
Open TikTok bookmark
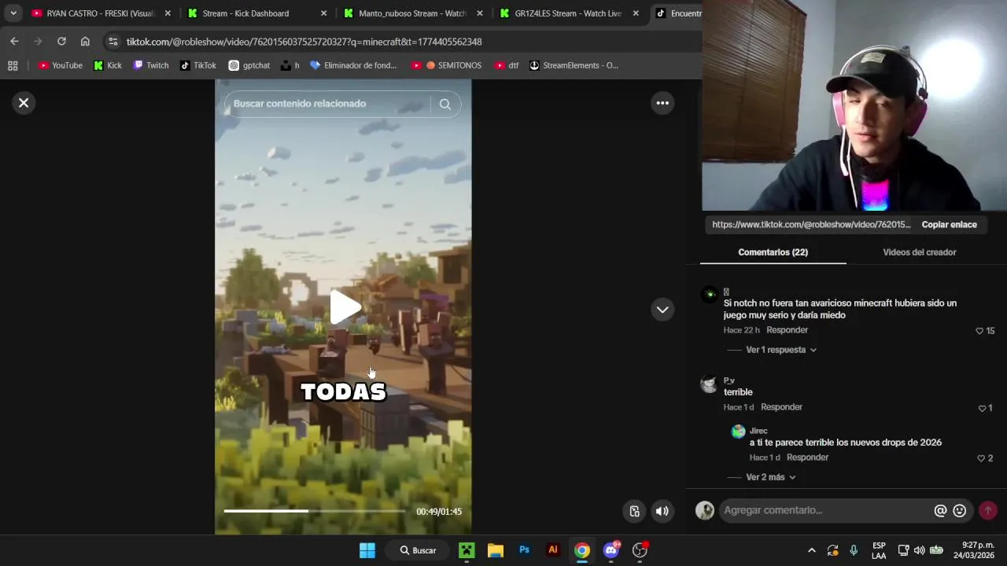click(198, 65)
